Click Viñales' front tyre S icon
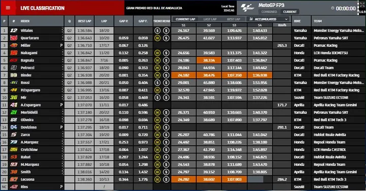This screenshot has height=191, width=366. [157, 30]
